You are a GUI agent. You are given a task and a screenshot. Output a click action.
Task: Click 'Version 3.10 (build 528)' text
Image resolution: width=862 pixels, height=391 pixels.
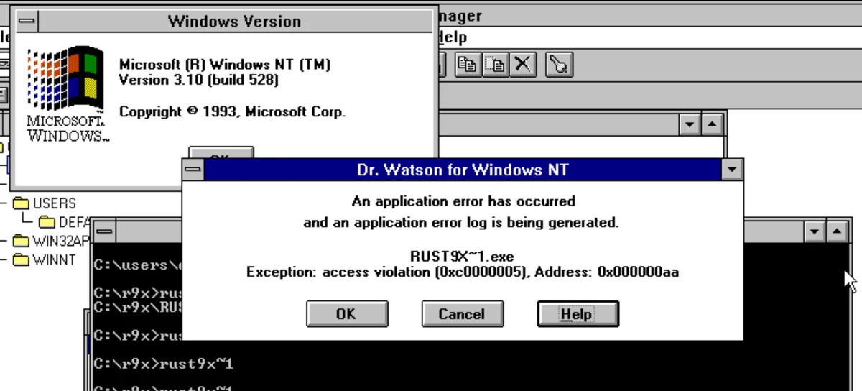click(x=199, y=80)
